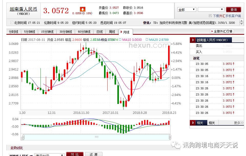246x156 pixels.
Task: Click the news ticker scroll down arrow
Action: tap(241, 24)
